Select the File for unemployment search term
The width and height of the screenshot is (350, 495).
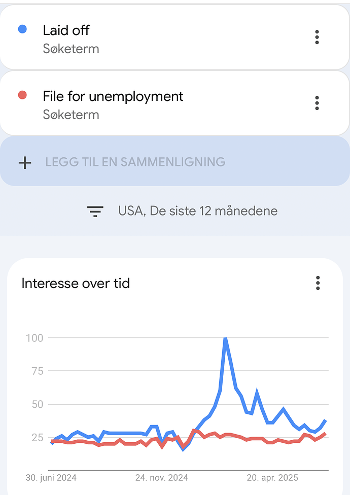pos(175,103)
